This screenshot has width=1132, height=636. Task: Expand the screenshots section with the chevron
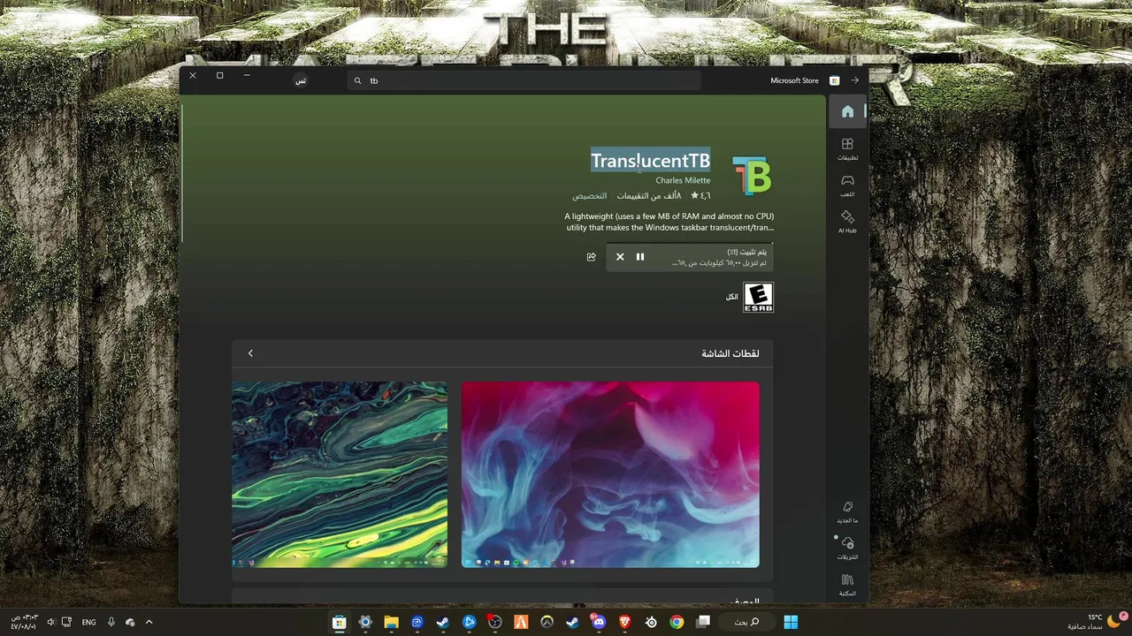click(250, 353)
